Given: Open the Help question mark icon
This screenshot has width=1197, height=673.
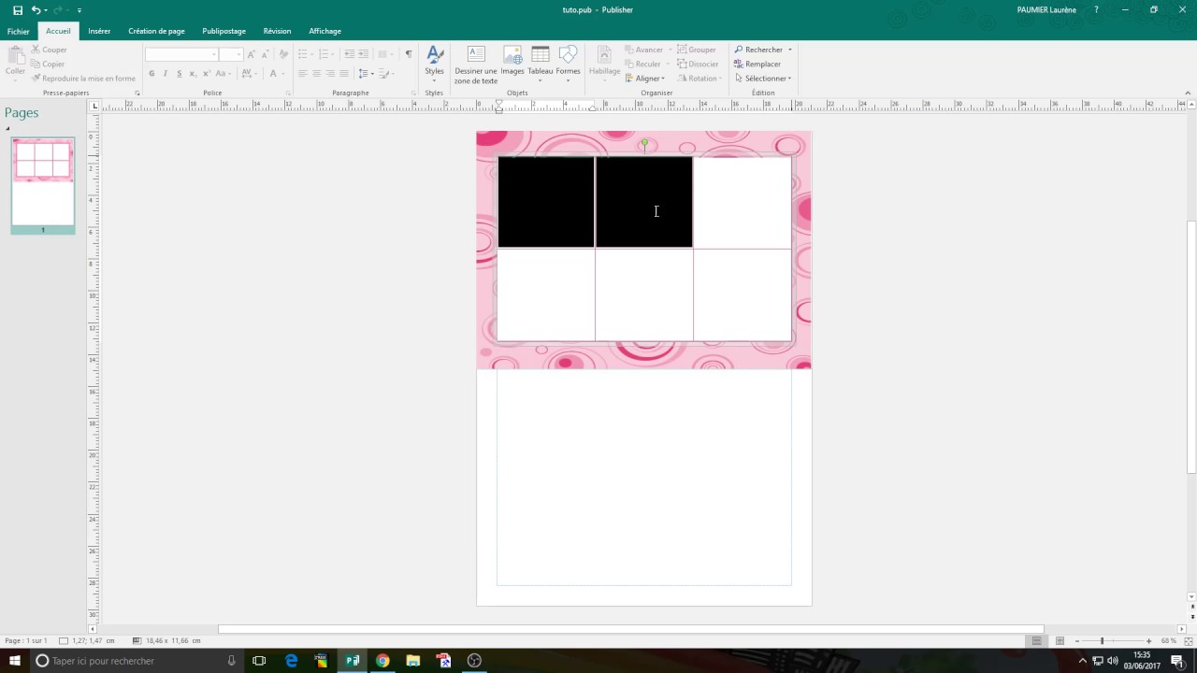Looking at the screenshot, I should [x=1097, y=10].
